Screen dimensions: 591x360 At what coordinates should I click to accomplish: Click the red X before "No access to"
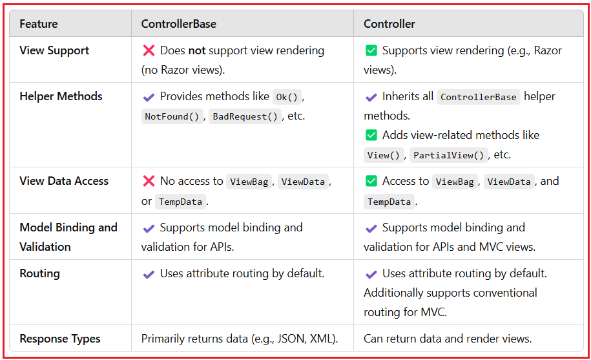click(x=149, y=182)
